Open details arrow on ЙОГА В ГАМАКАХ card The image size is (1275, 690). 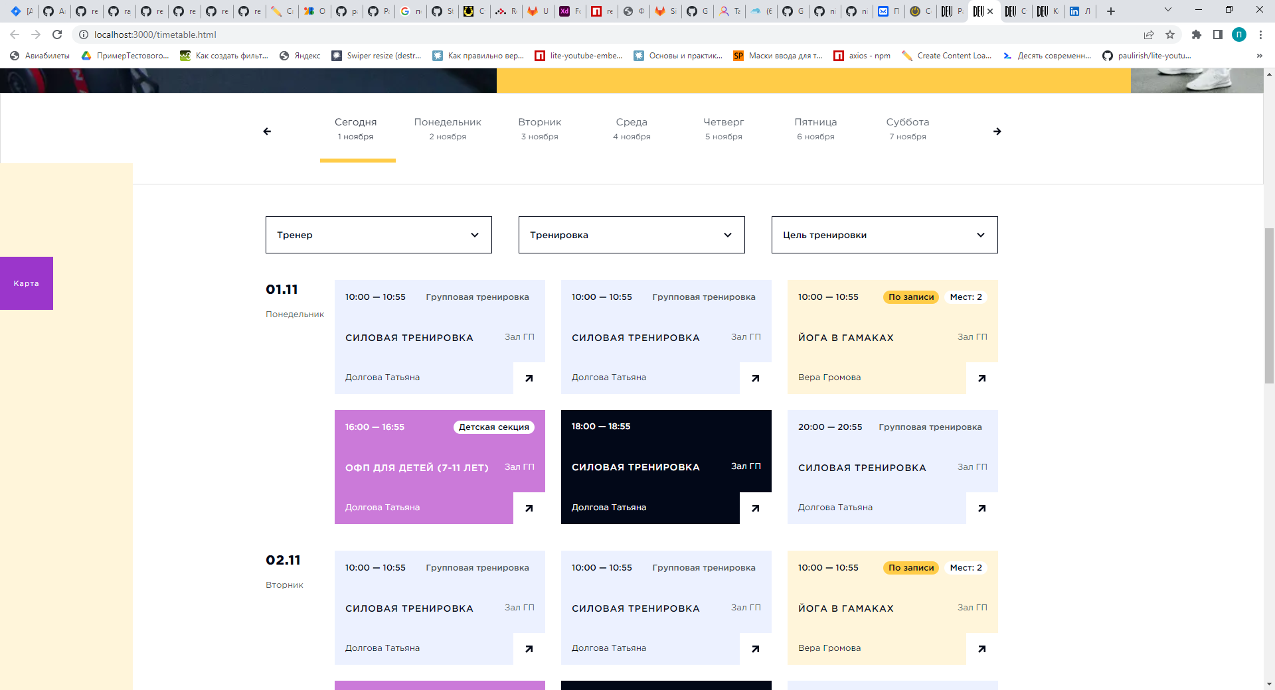pyautogui.click(x=981, y=378)
